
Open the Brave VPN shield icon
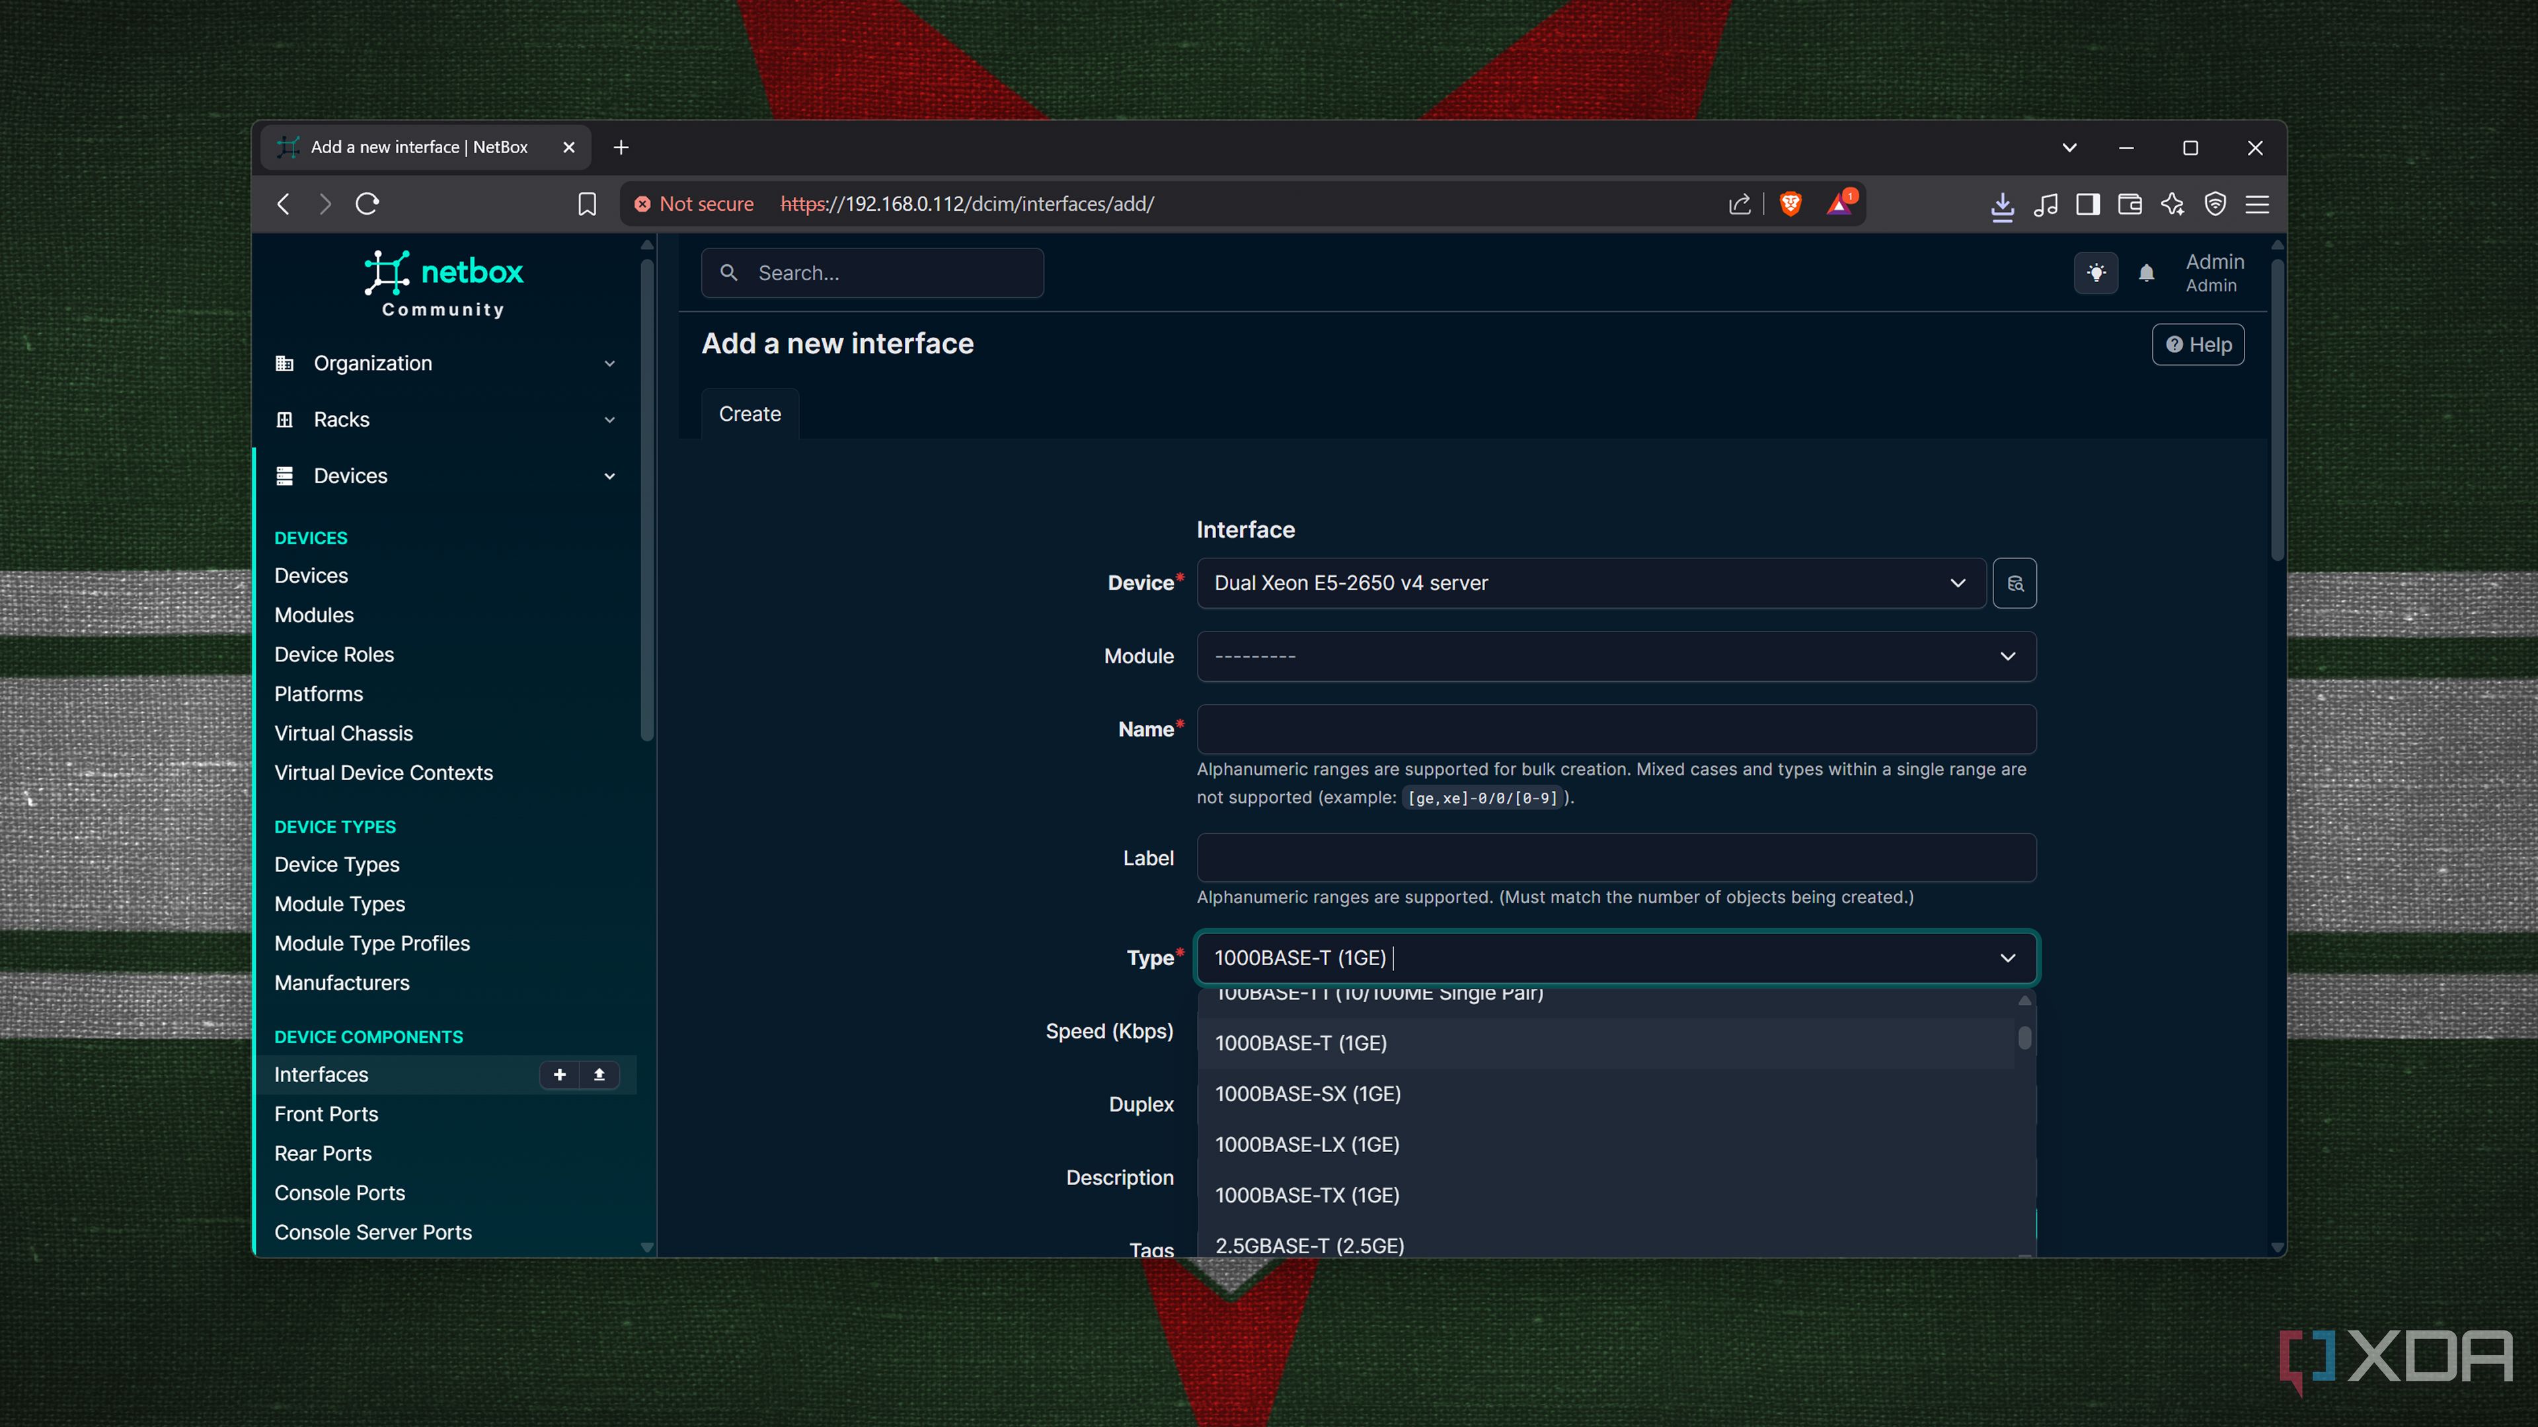pyautogui.click(x=2215, y=205)
